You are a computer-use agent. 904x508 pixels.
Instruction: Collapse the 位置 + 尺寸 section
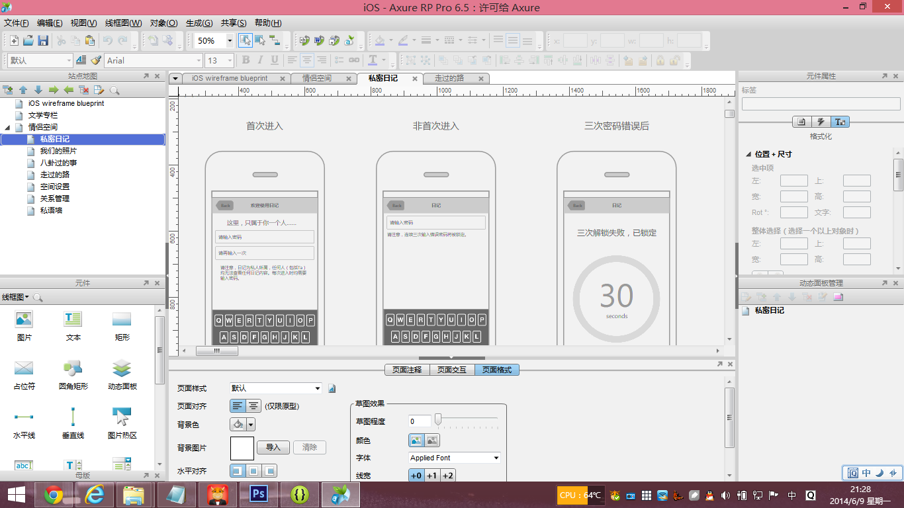[x=748, y=154]
